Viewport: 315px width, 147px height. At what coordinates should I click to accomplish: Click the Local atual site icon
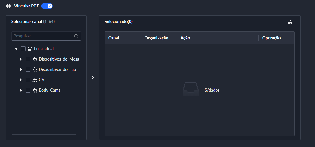(x=30, y=49)
